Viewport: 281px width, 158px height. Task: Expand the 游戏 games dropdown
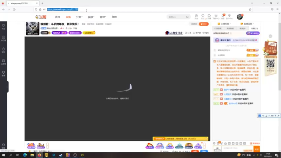[103, 17]
